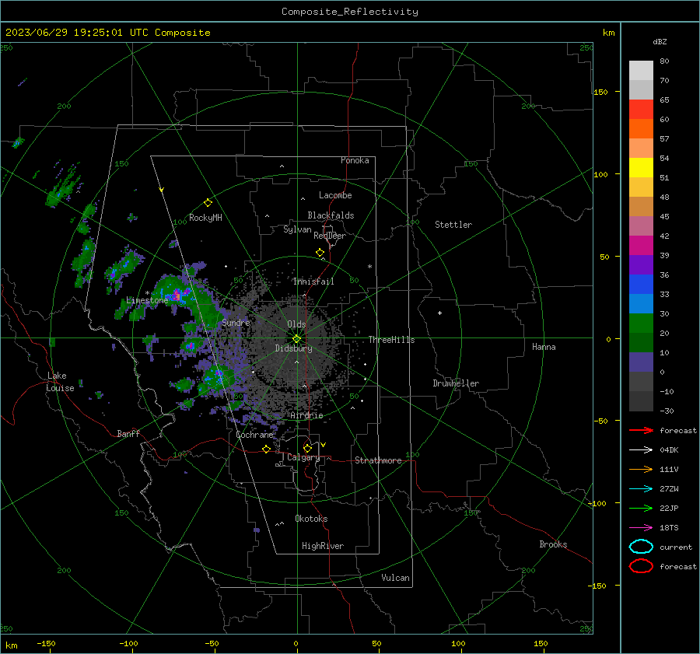The width and height of the screenshot is (700, 654).
Task: Select the Brooks label
Action: [553, 544]
